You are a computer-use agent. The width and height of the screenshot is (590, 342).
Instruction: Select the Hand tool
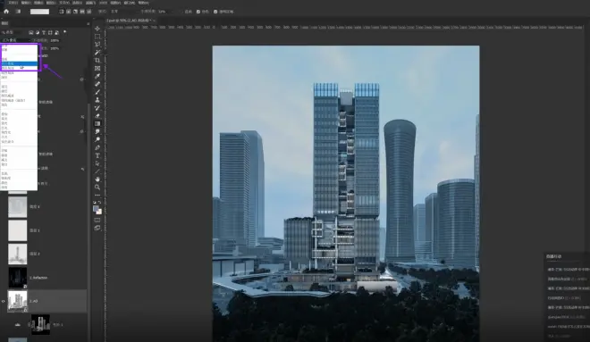click(97, 179)
